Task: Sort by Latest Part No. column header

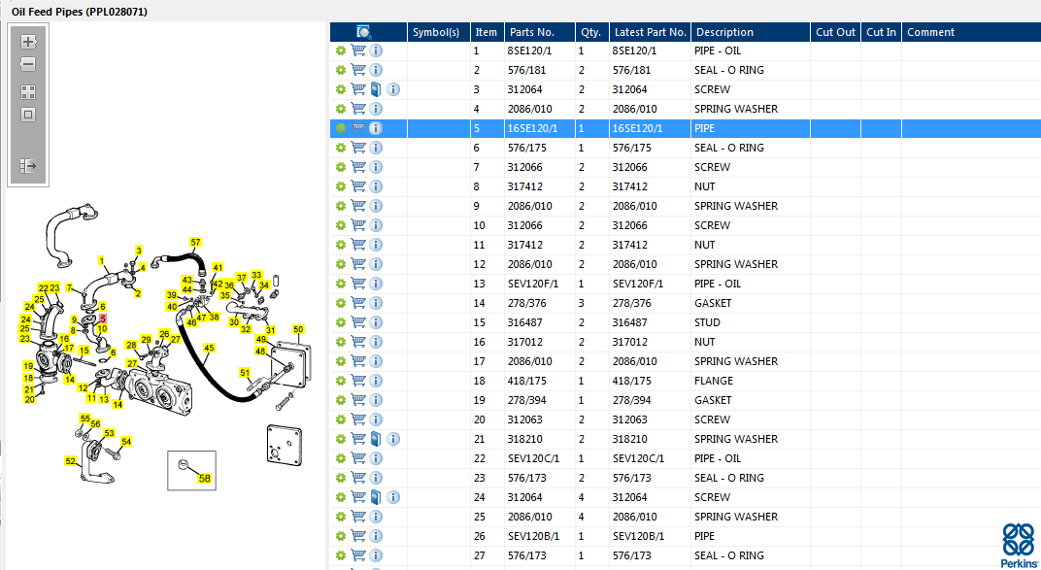Action: pos(650,32)
